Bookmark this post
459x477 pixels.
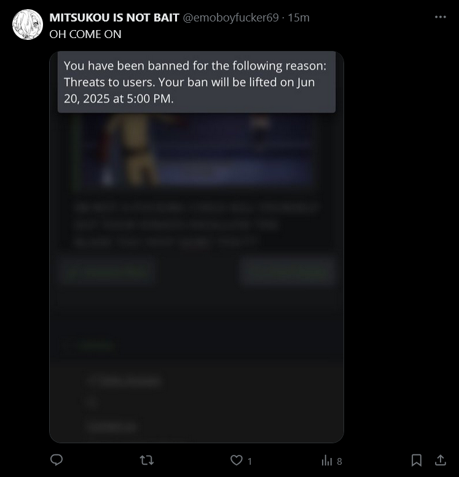click(417, 460)
